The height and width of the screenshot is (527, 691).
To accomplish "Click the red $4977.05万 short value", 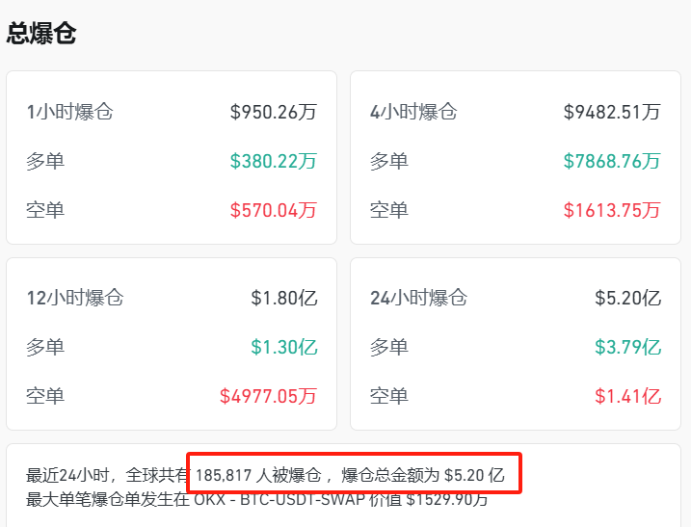I will (x=269, y=395).
